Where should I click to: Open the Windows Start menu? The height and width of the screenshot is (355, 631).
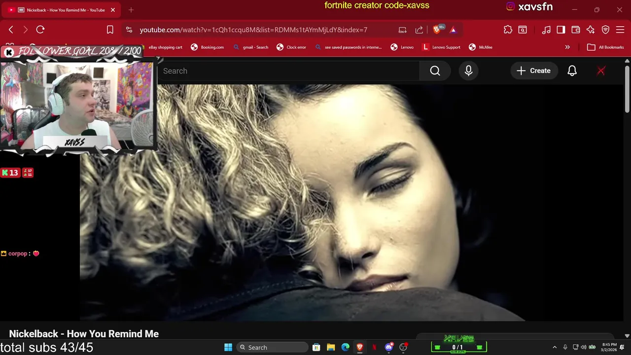(x=228, y=348)
